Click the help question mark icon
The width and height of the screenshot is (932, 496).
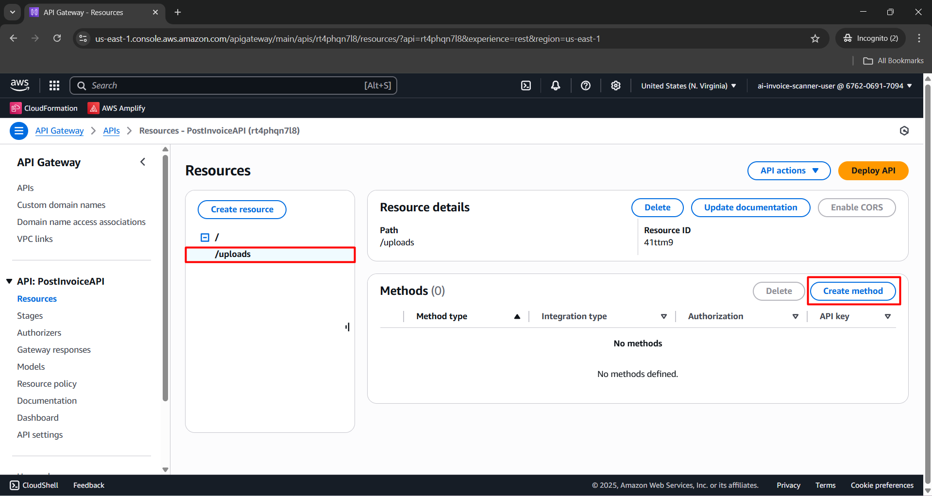(586, 86)
